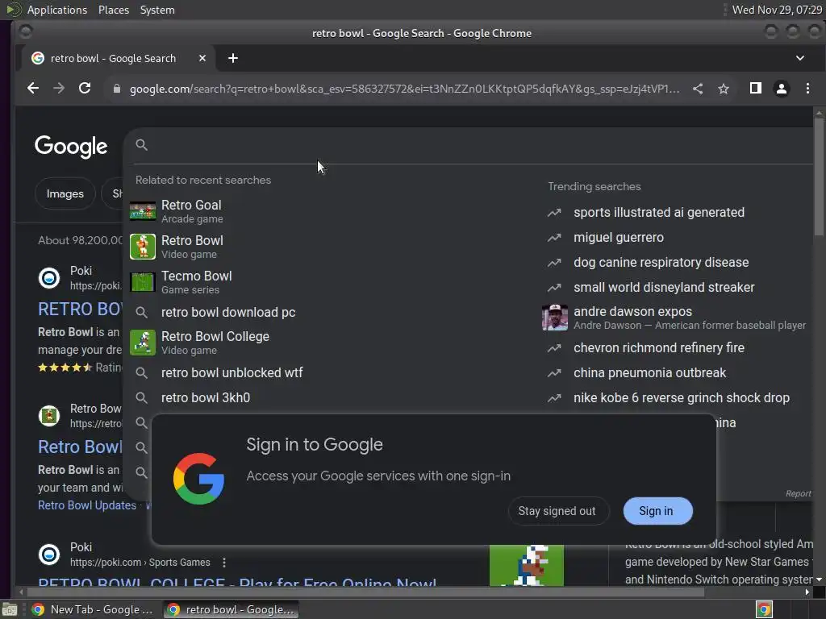
Task: Open the Applications menu
Action: [57, 10]
